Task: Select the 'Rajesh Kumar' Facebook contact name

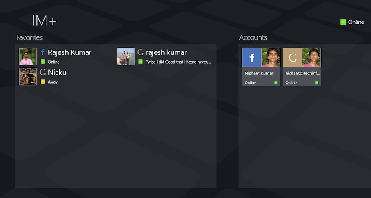Action: click(69, 52)
